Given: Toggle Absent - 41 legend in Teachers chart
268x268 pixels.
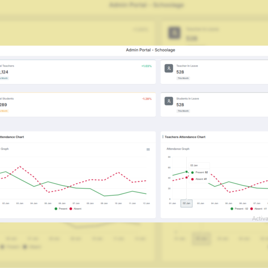Looking at the screenshot, I should (x=259, y=209).
